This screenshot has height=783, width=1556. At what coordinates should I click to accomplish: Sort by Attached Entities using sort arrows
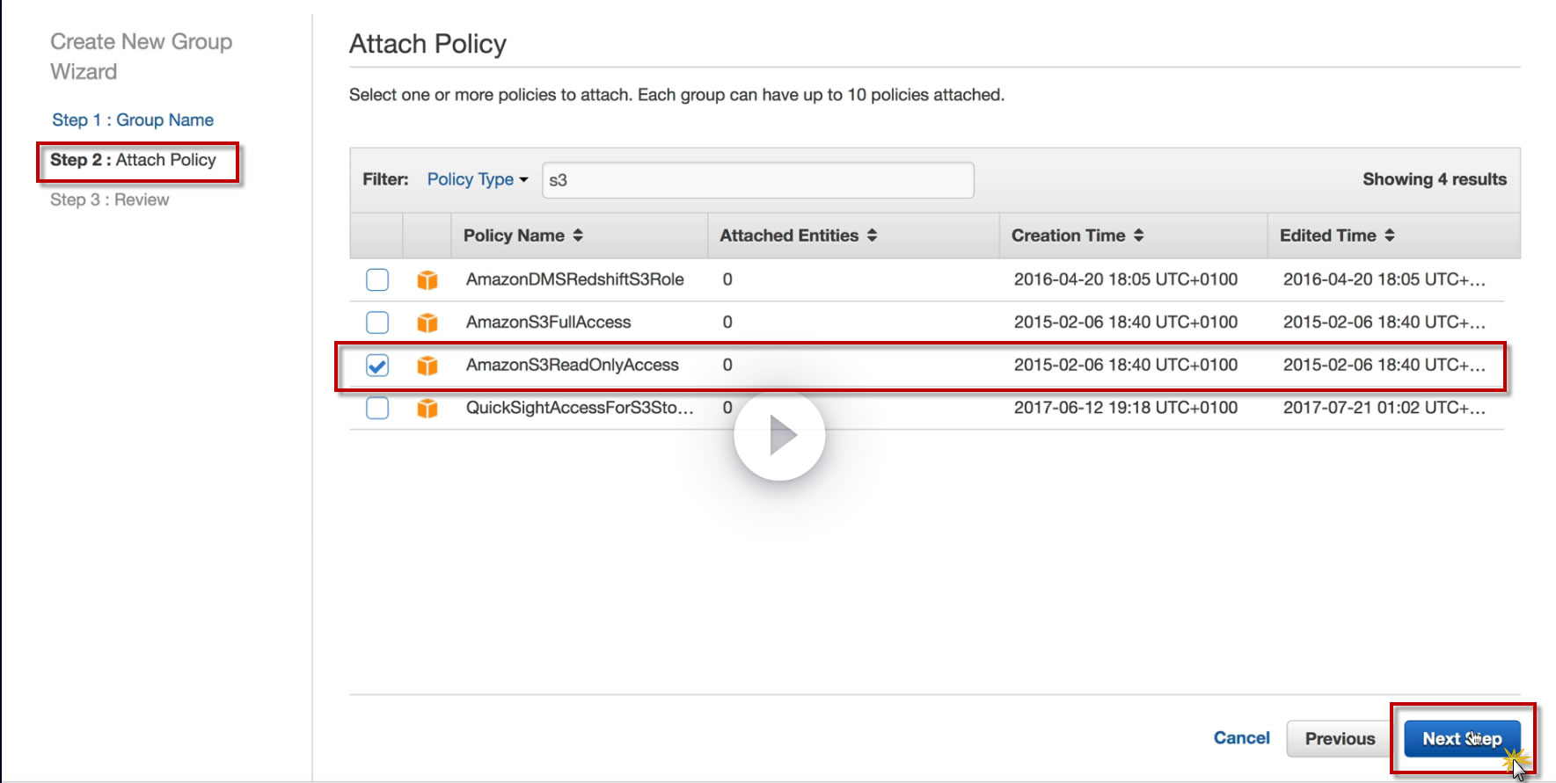(x=872, y=236)
